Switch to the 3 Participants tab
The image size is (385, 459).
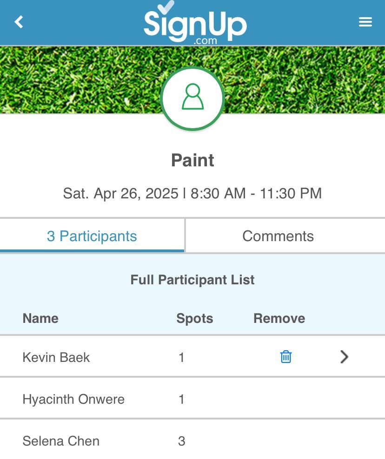pos(92,236)
